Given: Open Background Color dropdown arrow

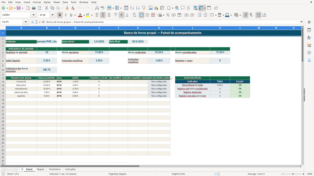Looking at the screenshot, I should pyautogui.click(x=92, y=15).
